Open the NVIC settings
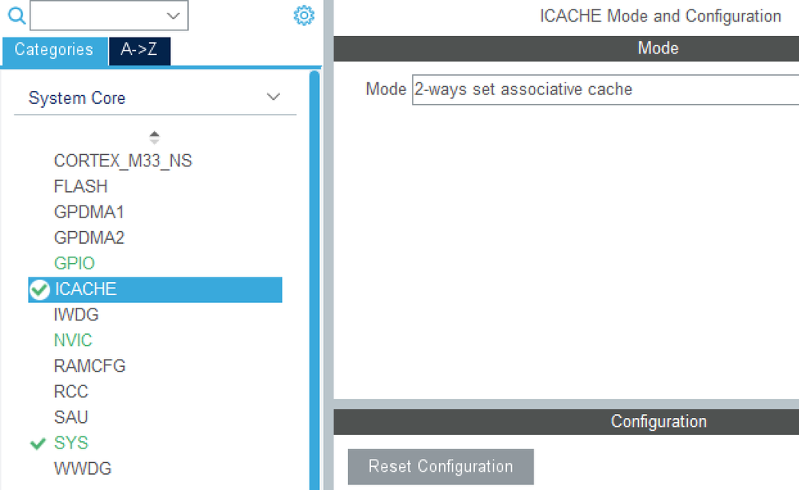The width and height of the screenshot is (799, 490). click(73, 341)
